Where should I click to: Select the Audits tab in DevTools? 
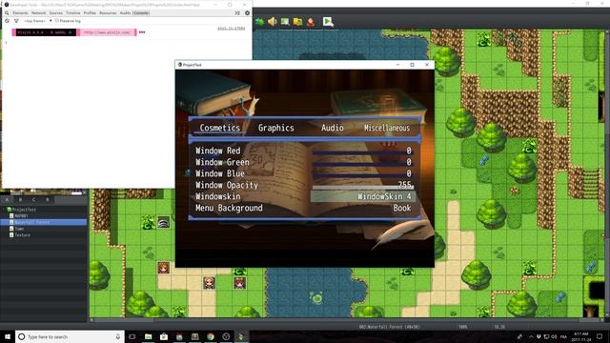click(125, 12)
